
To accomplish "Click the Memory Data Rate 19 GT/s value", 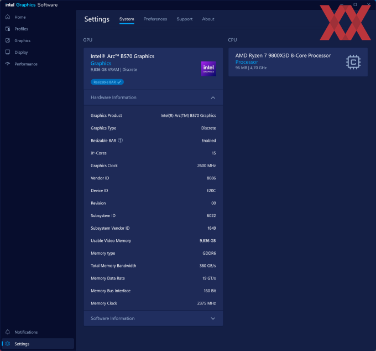I will 209,278.
